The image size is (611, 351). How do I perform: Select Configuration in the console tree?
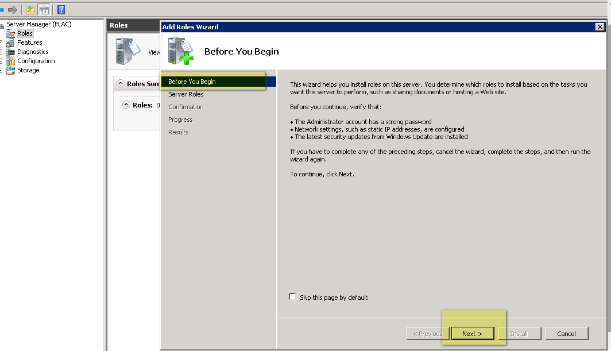click(x=36, y=61)
